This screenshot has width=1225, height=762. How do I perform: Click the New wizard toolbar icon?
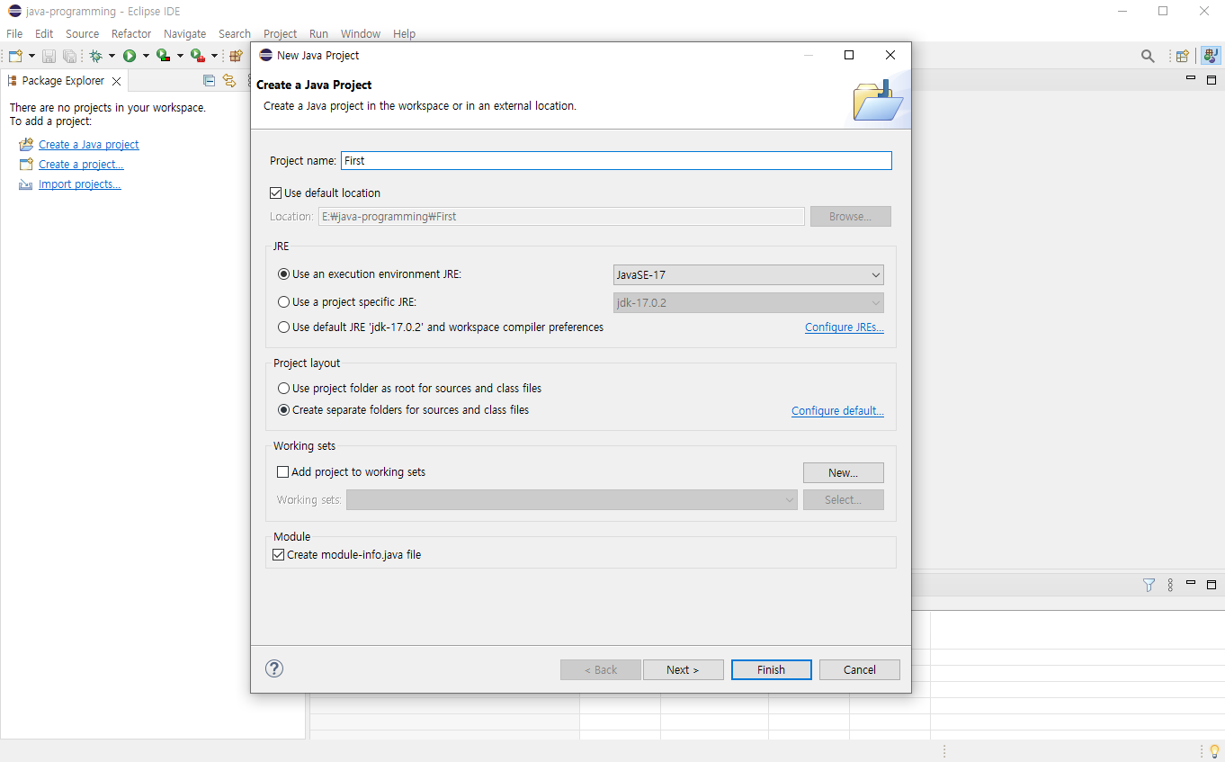click(15, 56)
